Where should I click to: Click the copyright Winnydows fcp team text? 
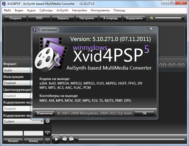(x=95, y=113)
